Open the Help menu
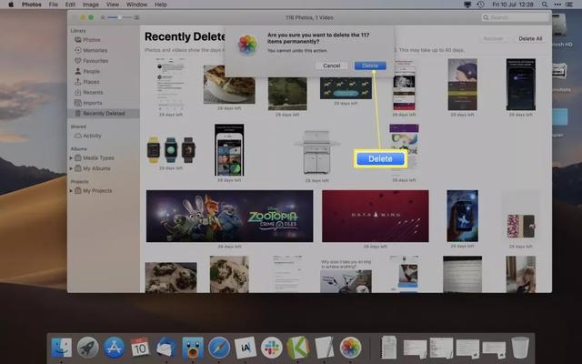582x364 pixels. pyautogui.click(x=160, y=5)
